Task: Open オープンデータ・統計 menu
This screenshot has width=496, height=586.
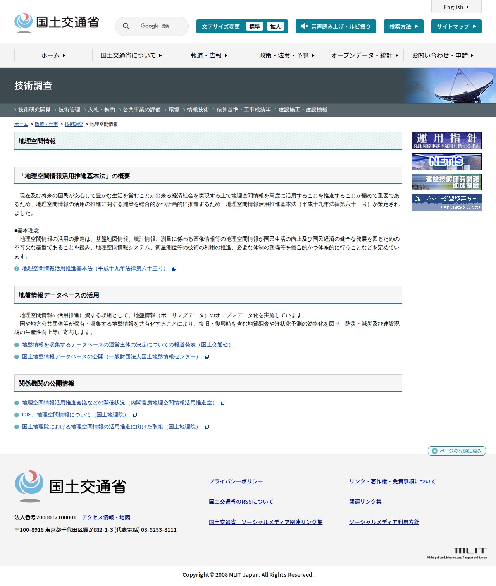Action: coord(365,55)
